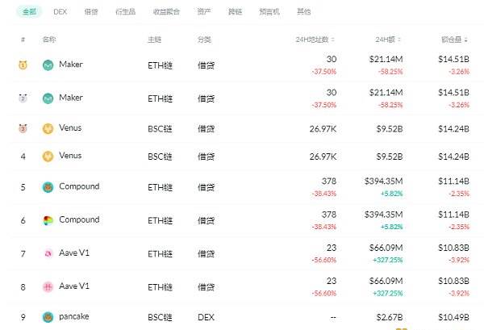The height and width of the screenshot is (330, 484).
Task: Click the silver medal rank-two icon
Action: click(x=23, y=98)
